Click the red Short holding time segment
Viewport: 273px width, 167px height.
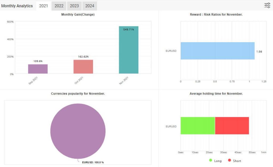[x=232, y=126]
